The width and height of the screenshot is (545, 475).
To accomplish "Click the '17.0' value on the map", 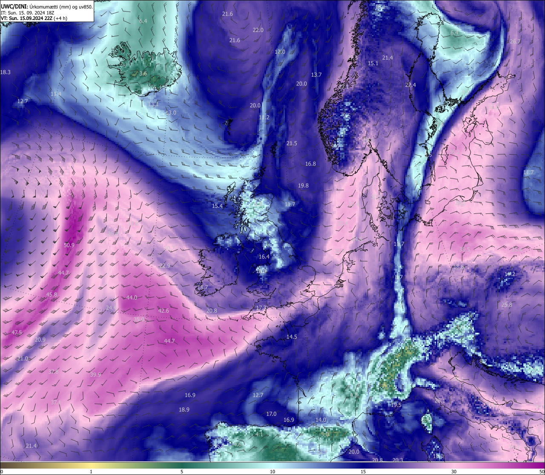I will pyautogui.click(x=271, y=414).
